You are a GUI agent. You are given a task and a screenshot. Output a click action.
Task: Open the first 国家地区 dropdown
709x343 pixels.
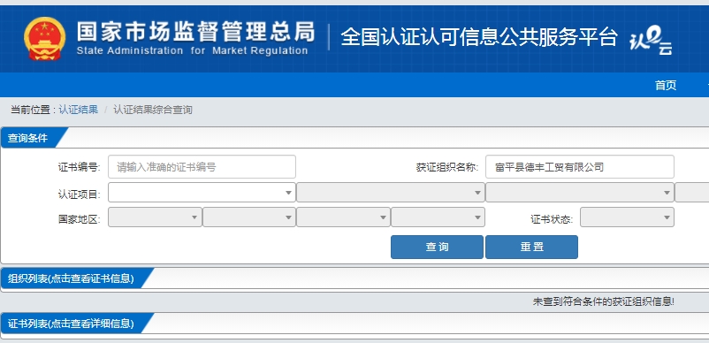(x=155, y=217)
